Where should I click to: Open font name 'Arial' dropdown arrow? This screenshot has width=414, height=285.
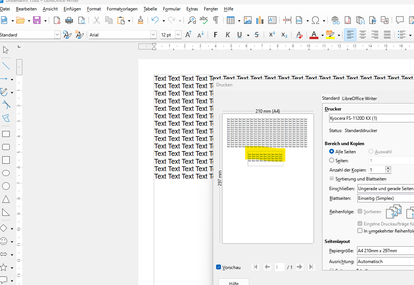coord(153,35)
